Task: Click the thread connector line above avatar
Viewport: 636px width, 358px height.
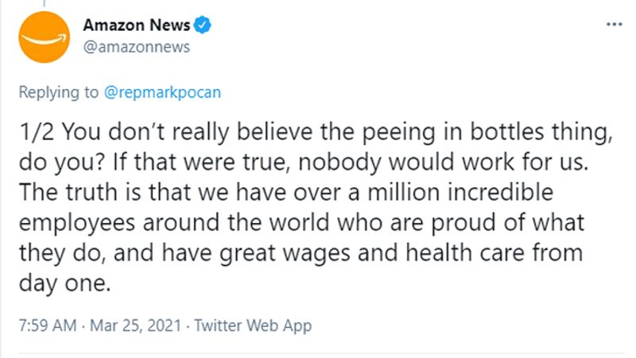Action: coord(45,3)
